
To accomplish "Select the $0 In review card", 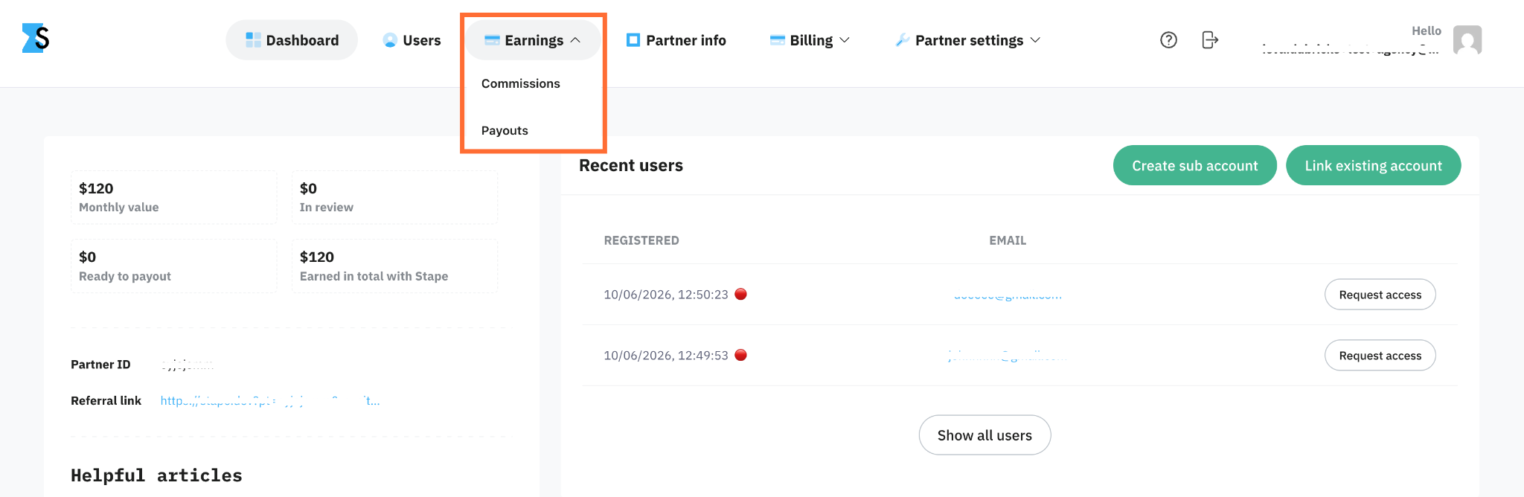I will point(394,197).
